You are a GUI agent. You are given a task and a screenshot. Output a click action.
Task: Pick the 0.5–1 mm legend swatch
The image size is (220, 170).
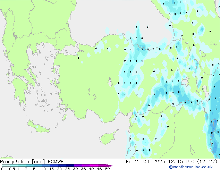tap(14, 165)
